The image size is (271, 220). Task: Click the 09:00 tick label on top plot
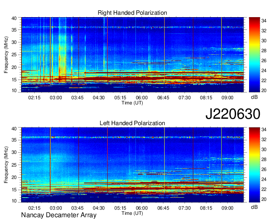coord(228,98)
